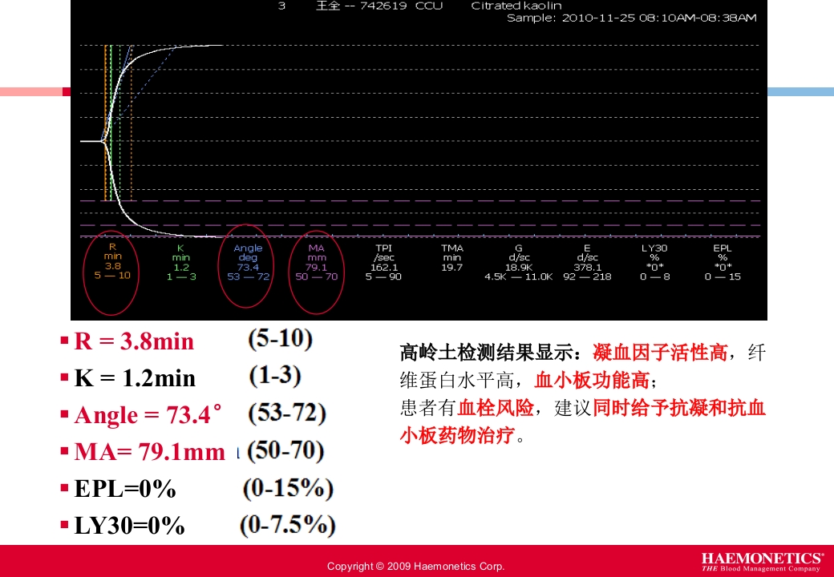Image resolution: width=834 pixels, height=577 pixels.
Task: Expand the E d/sc result 378.1
Action: (x=588, y=268)
